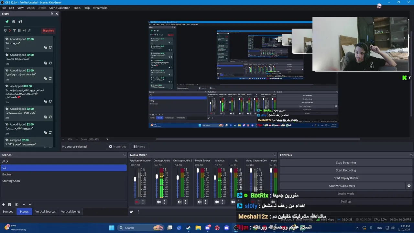Copy the '7s tipped $2.00' alert

coord(46,147)
